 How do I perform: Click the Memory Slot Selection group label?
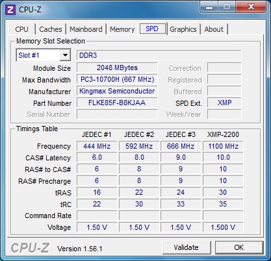[51, 41]
